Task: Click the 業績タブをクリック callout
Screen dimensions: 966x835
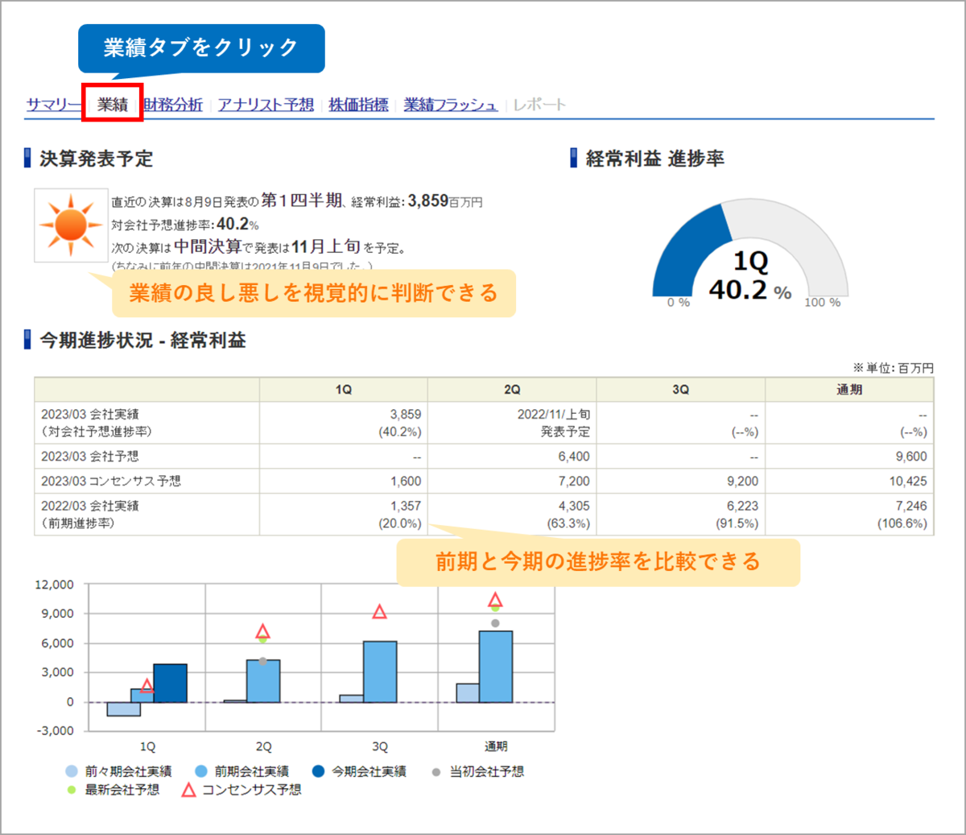Action: [201, 48]
